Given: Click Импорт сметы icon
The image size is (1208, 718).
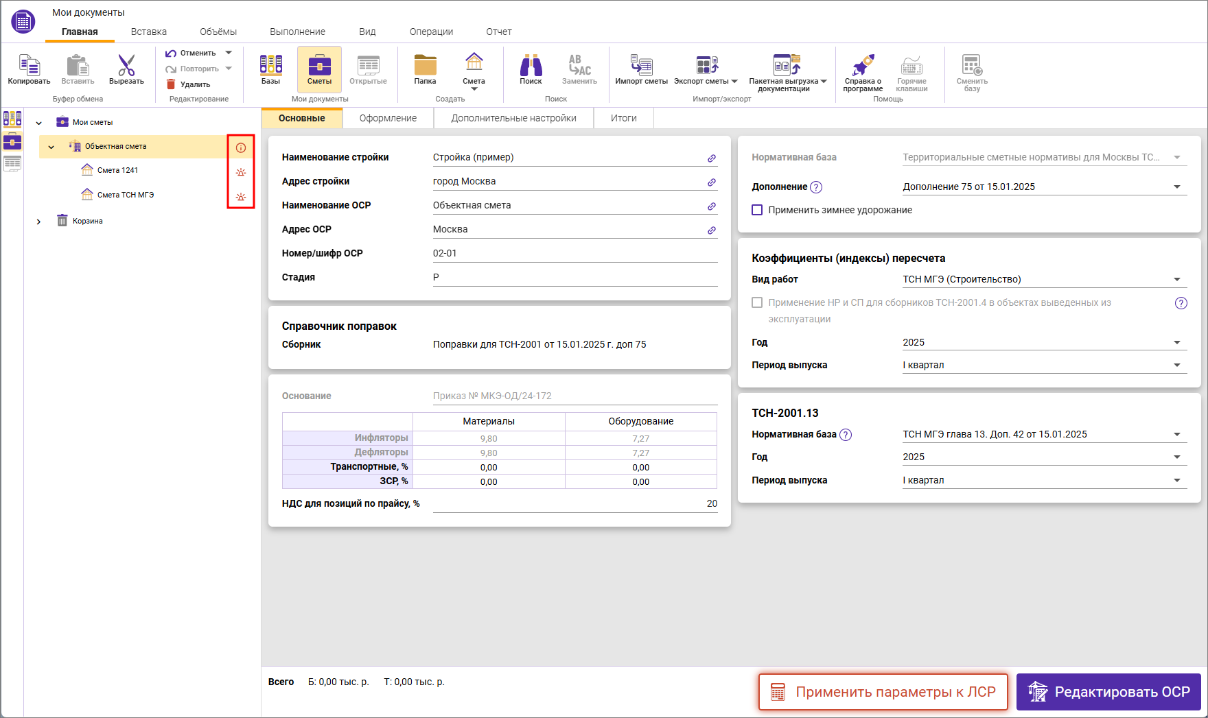Looking at the screenshot, I should pos(641,67).
